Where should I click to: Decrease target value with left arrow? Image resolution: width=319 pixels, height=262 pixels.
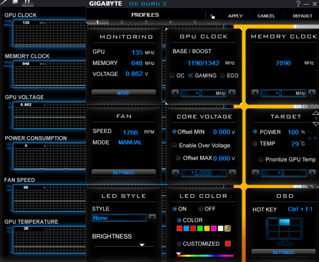[255, 173]
